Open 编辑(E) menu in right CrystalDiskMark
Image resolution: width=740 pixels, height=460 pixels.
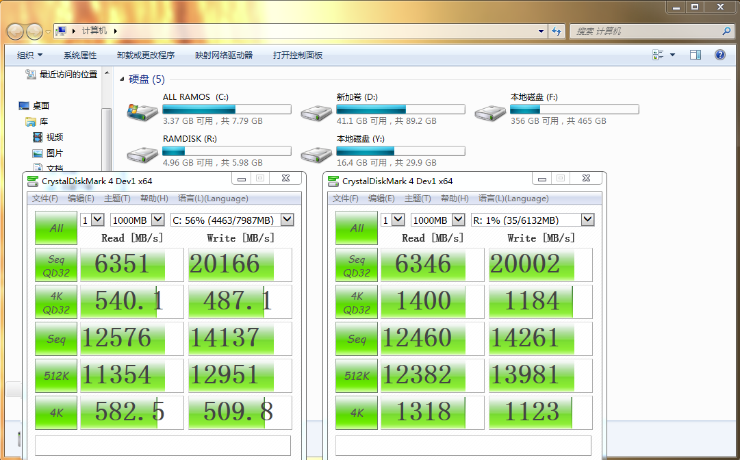click(381, 198)
